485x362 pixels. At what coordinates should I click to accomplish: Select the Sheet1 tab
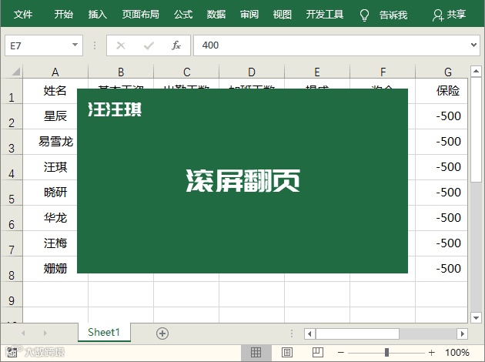[x=104, y=332]
